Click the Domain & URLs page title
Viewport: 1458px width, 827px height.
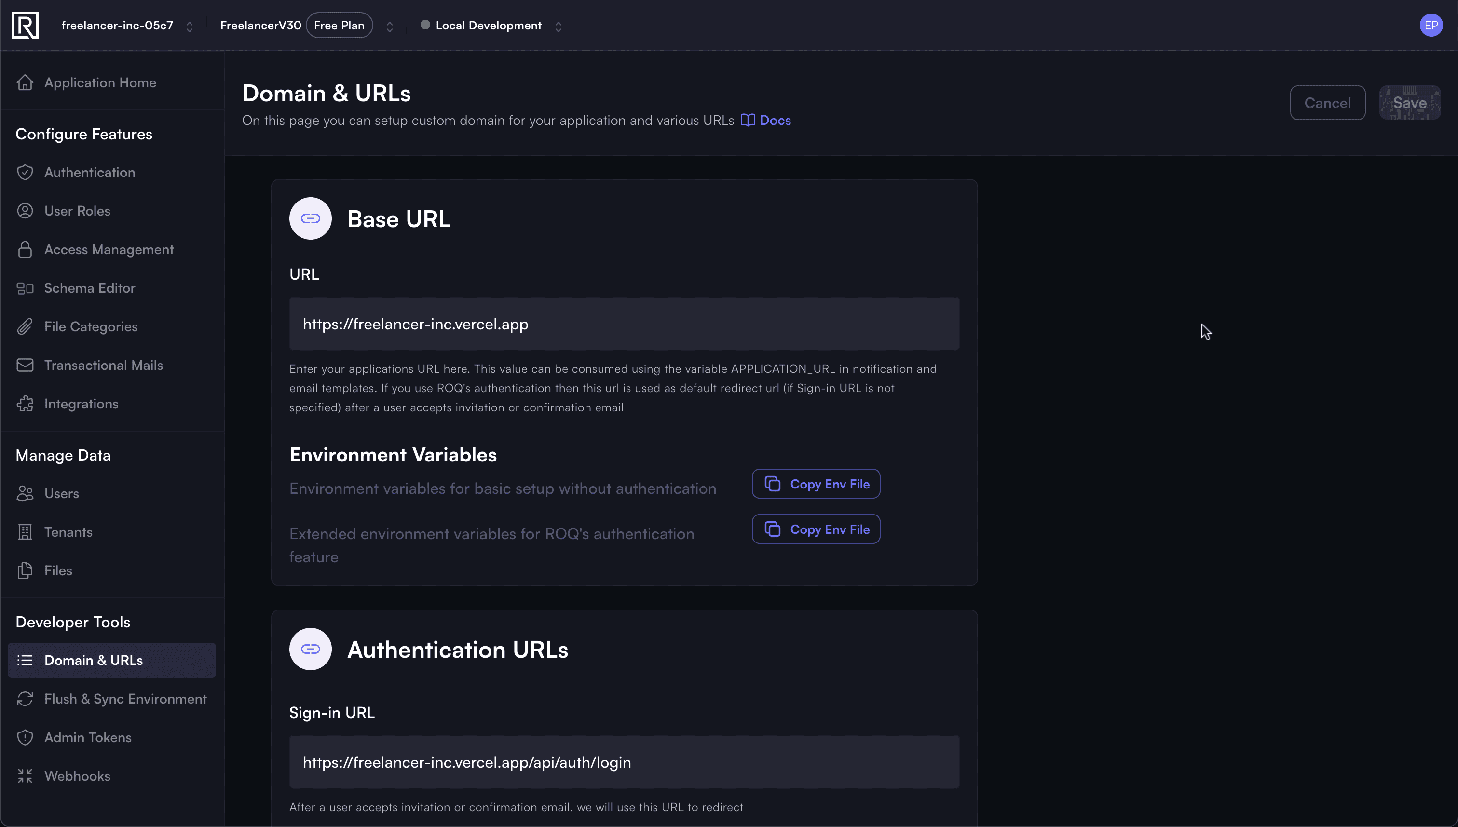(x=326, y=93)
